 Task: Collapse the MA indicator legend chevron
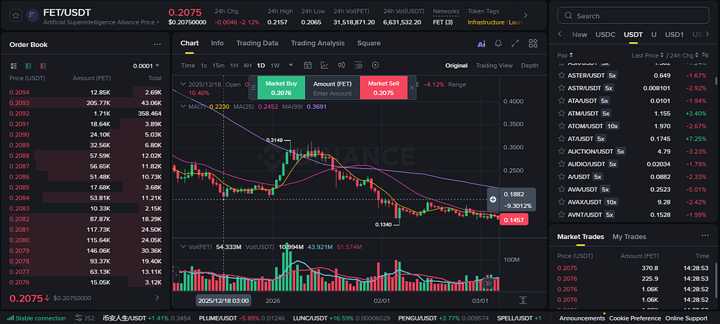tap(184, 106)
